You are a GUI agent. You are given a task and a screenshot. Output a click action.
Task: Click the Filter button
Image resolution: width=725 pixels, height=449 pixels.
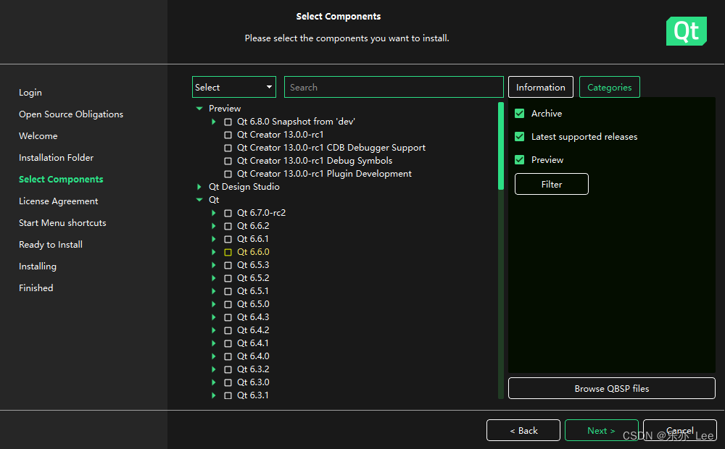point(552,184)
